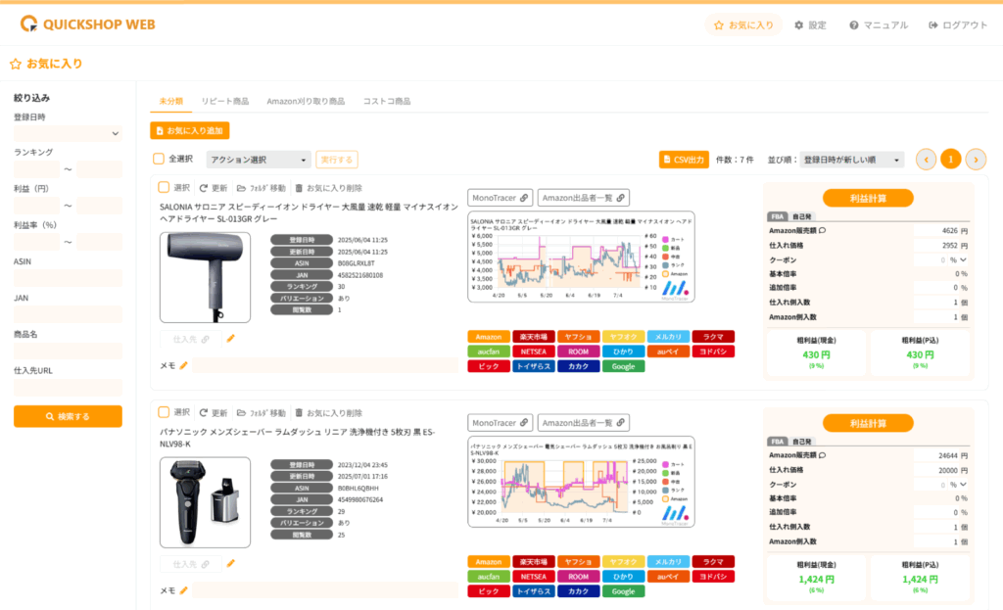
Task: Select 自己発 tab in SALONIA profit panel
Action: point(801,216)
